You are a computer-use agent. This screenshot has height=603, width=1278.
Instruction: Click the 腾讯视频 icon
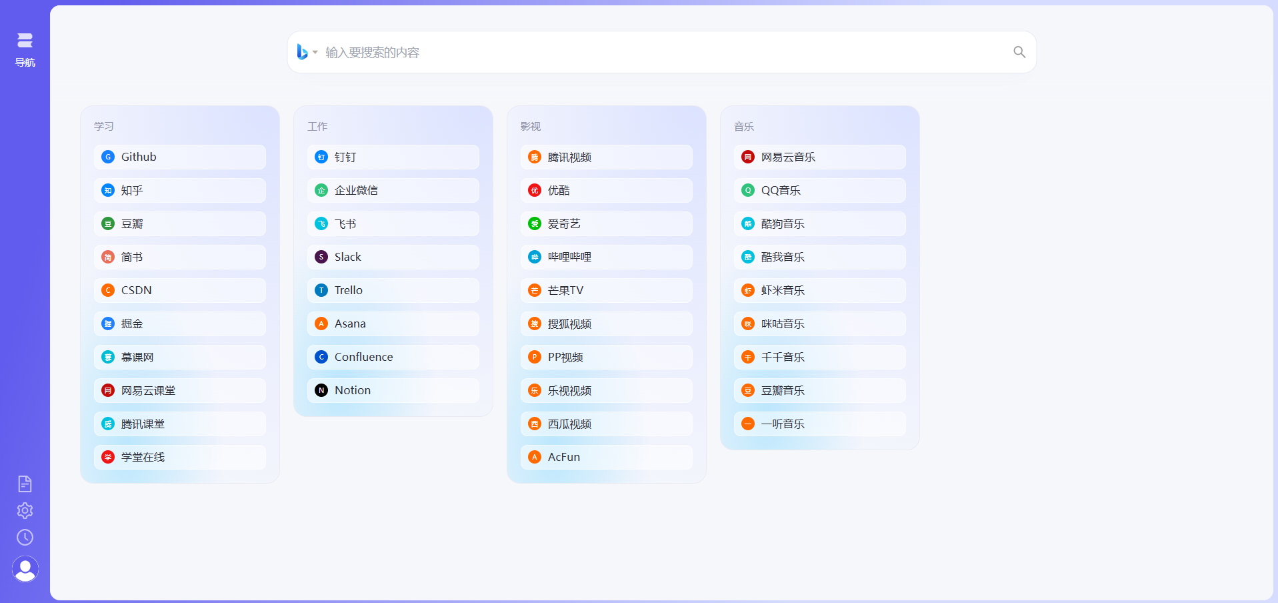pyautogui.click(x=535, y=157)
